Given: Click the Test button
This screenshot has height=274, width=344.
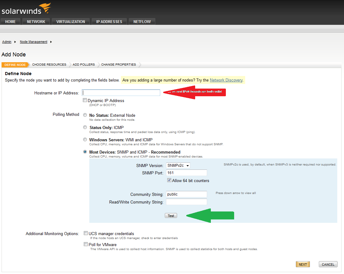Looking at the screenshot, I should click(x=171, y=216).
